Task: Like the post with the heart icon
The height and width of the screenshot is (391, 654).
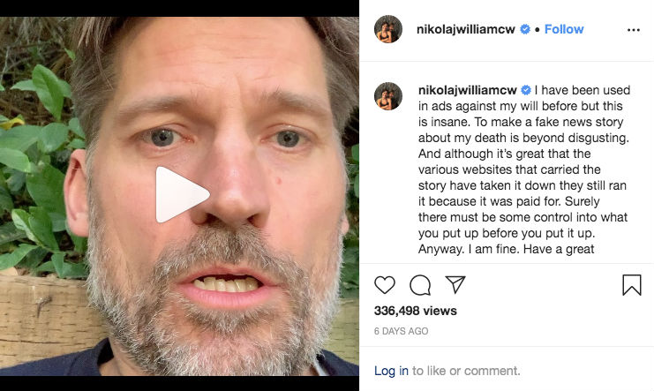Action: coord(385,285)
